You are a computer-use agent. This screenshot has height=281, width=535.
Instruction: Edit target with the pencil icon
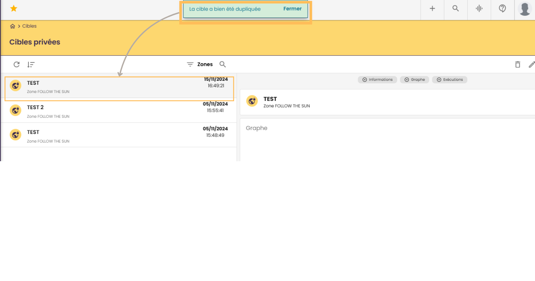pyautogui.click(x=531, y=65)
